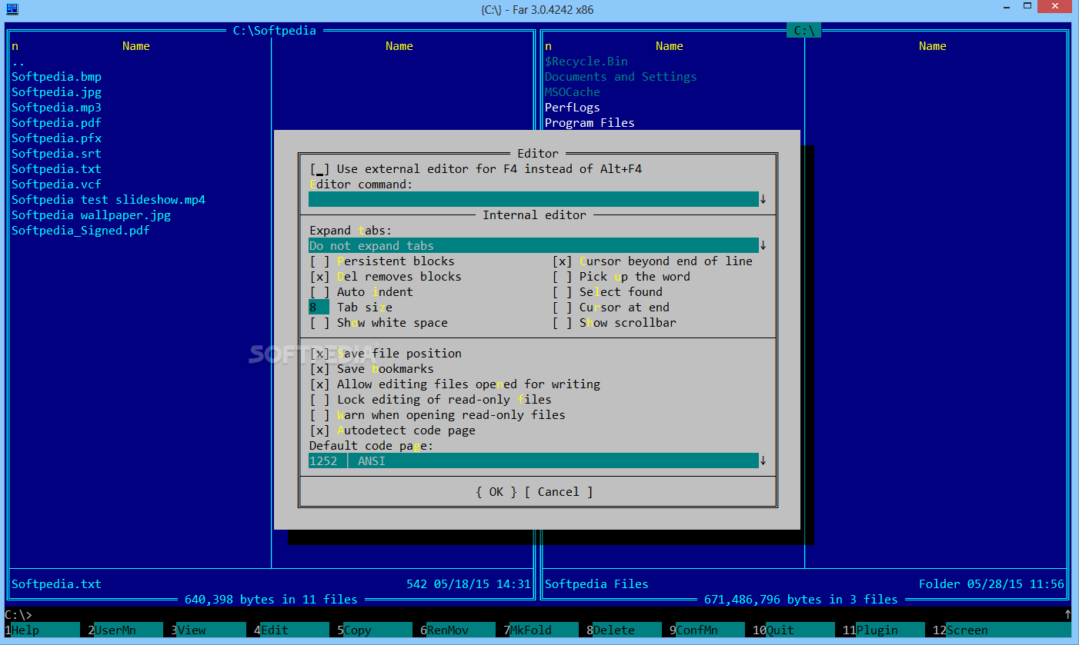Image resolution: width=1079 pixels, height=645 pixels.
Task: Uncheck Autodetect code page
Action: 320,431
